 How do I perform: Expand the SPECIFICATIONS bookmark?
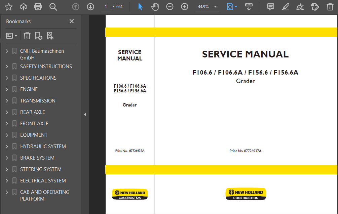tap(7, 78)
